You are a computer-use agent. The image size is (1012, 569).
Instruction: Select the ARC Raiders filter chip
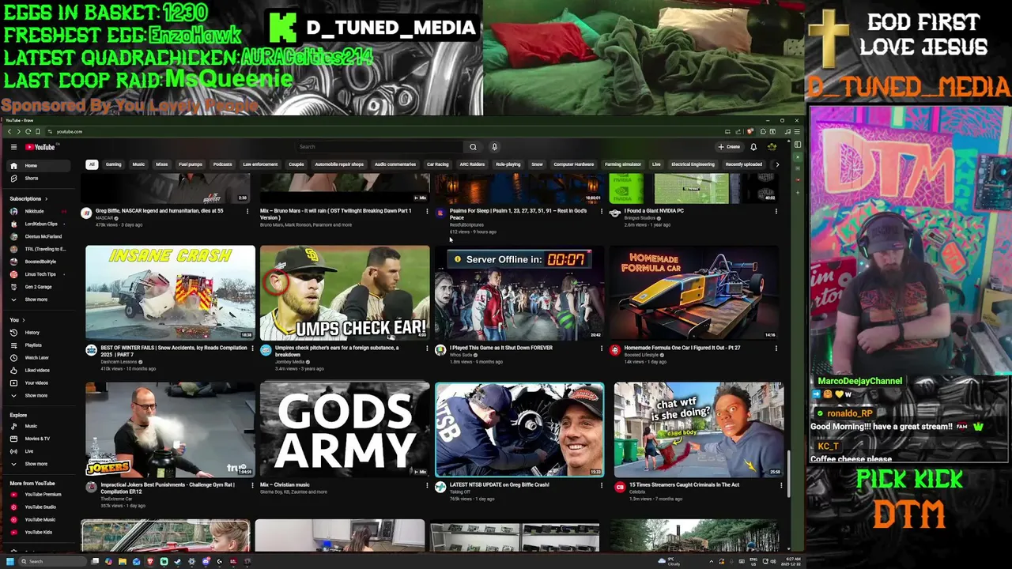472,164
